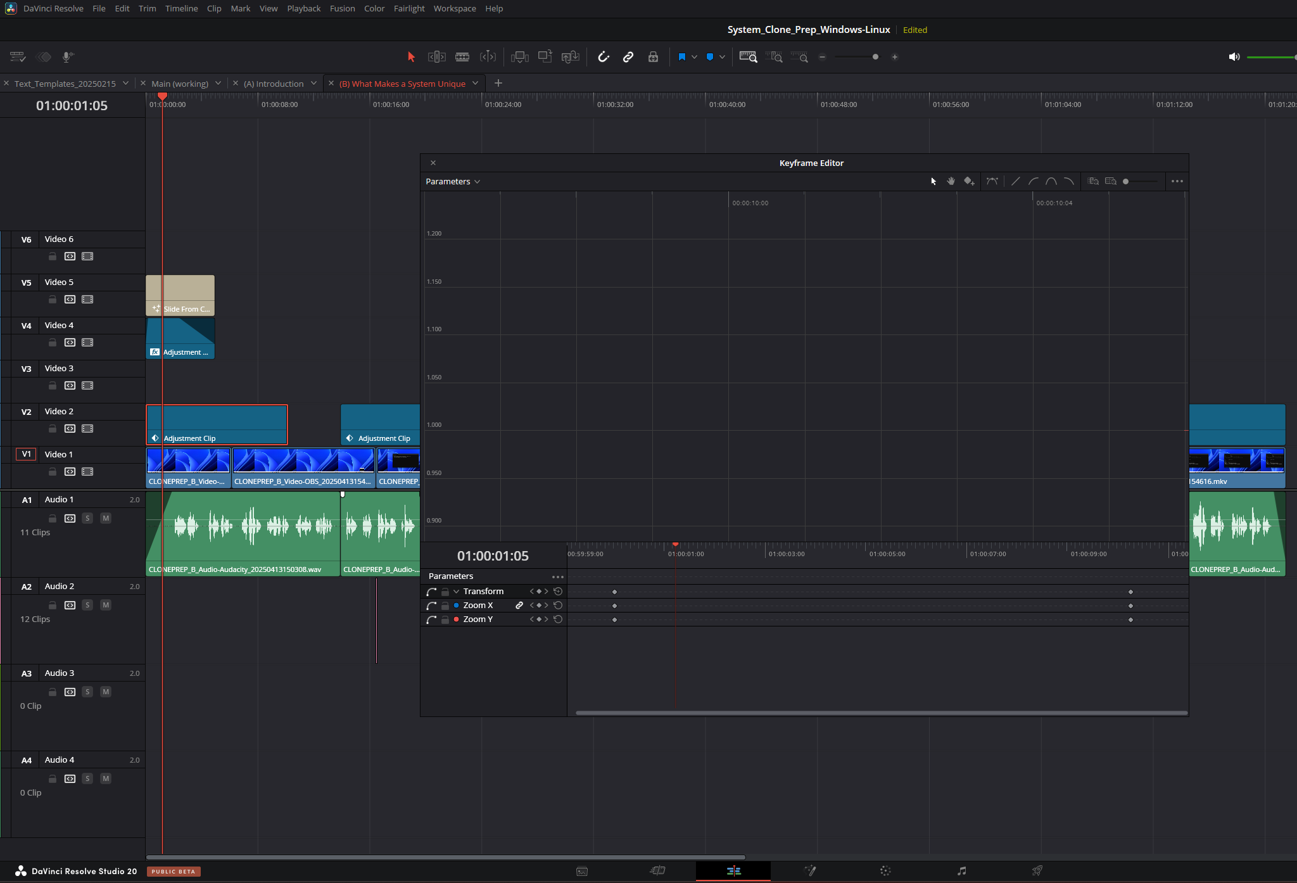Toggle curve display for Transform row
This screenshot has width=1297, height=883.
point(432,592)
